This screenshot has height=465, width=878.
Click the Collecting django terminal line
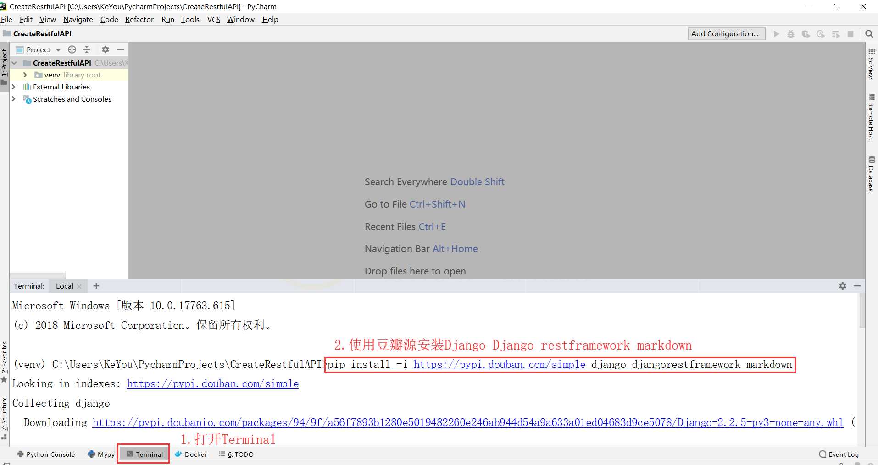click(x=61, y=403)
